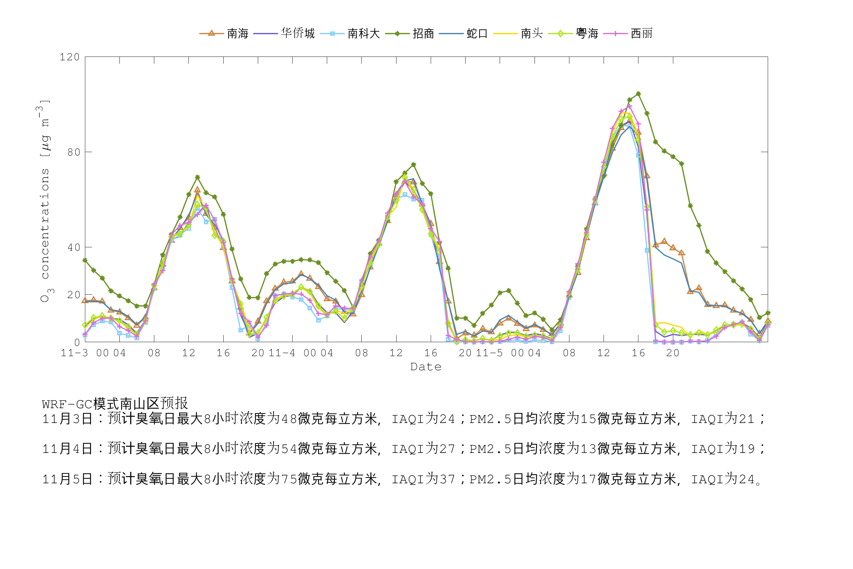Click the 蛇口 blue legend line
853x569 pixels.
pyautogui.click(x=451, y=33)
